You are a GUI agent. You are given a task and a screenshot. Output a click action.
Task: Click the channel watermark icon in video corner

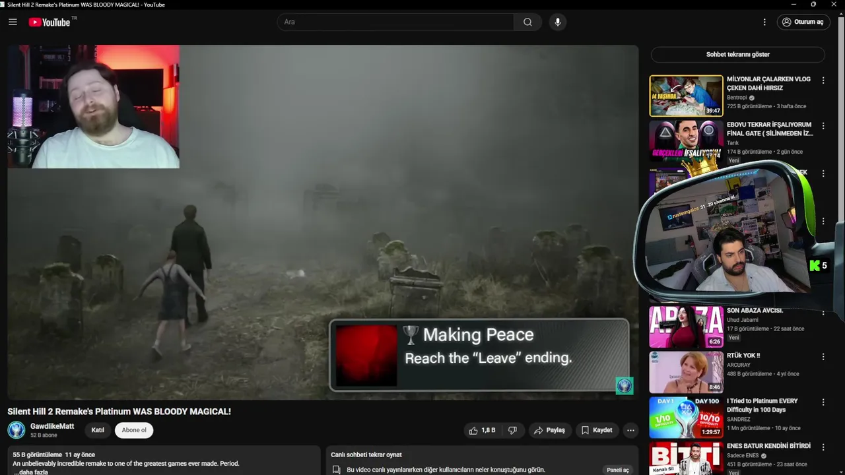(625, 385)
